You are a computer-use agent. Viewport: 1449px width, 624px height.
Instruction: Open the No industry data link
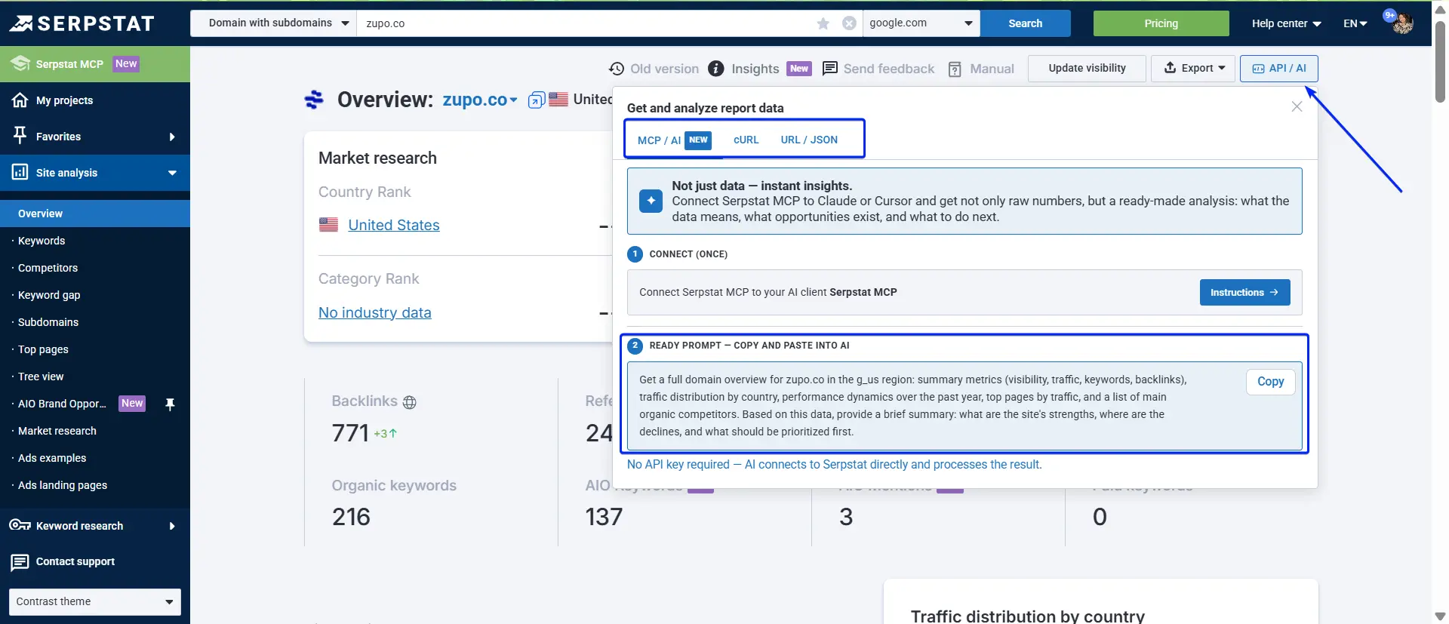tap(374, 312)
